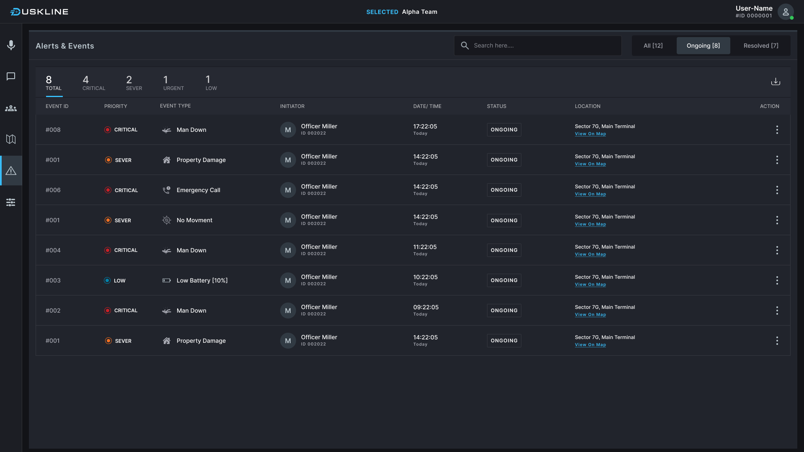804x452 pixels.
Task: Click the Duskline logo
Action: coord(39,12)
